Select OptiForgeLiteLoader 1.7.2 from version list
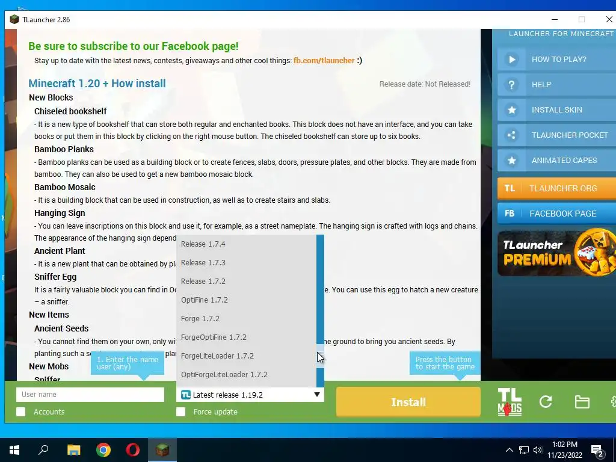 246,375
